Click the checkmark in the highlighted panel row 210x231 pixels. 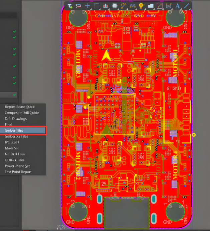[x=14, y=95]
